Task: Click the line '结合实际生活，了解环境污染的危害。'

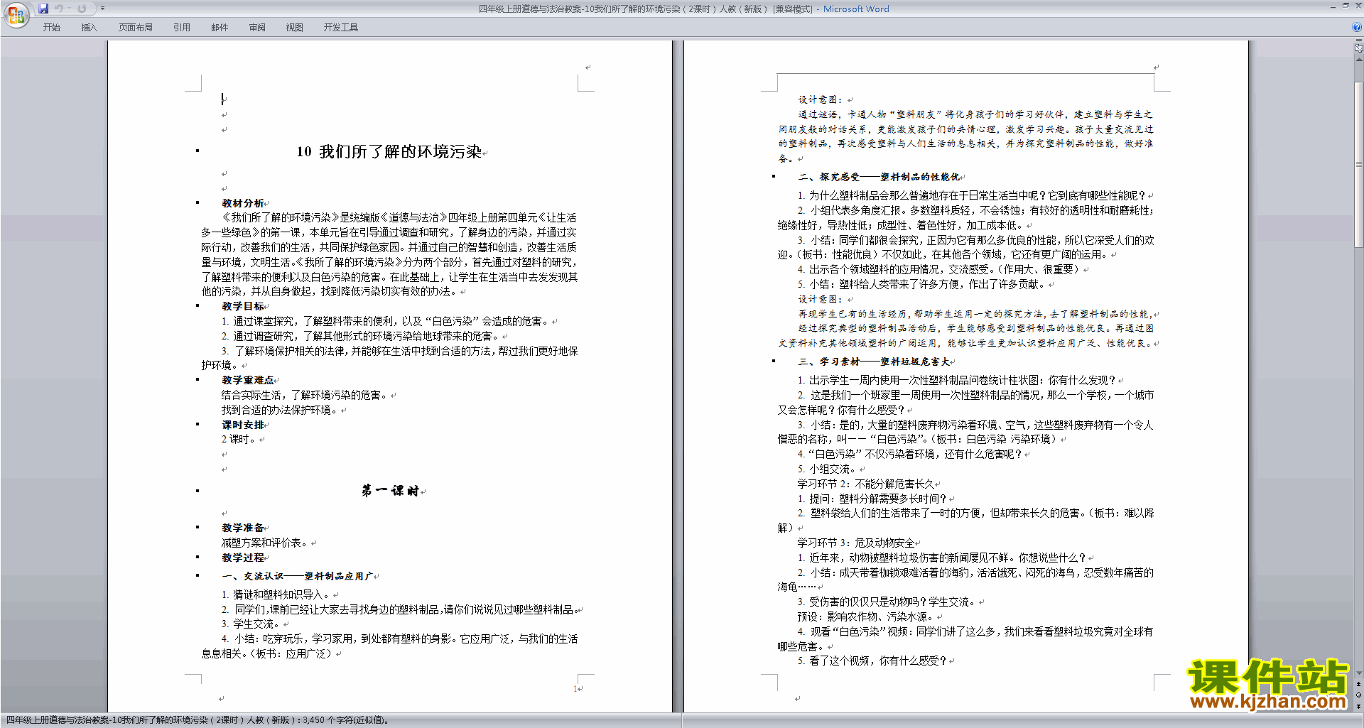Action: point(304,395)
